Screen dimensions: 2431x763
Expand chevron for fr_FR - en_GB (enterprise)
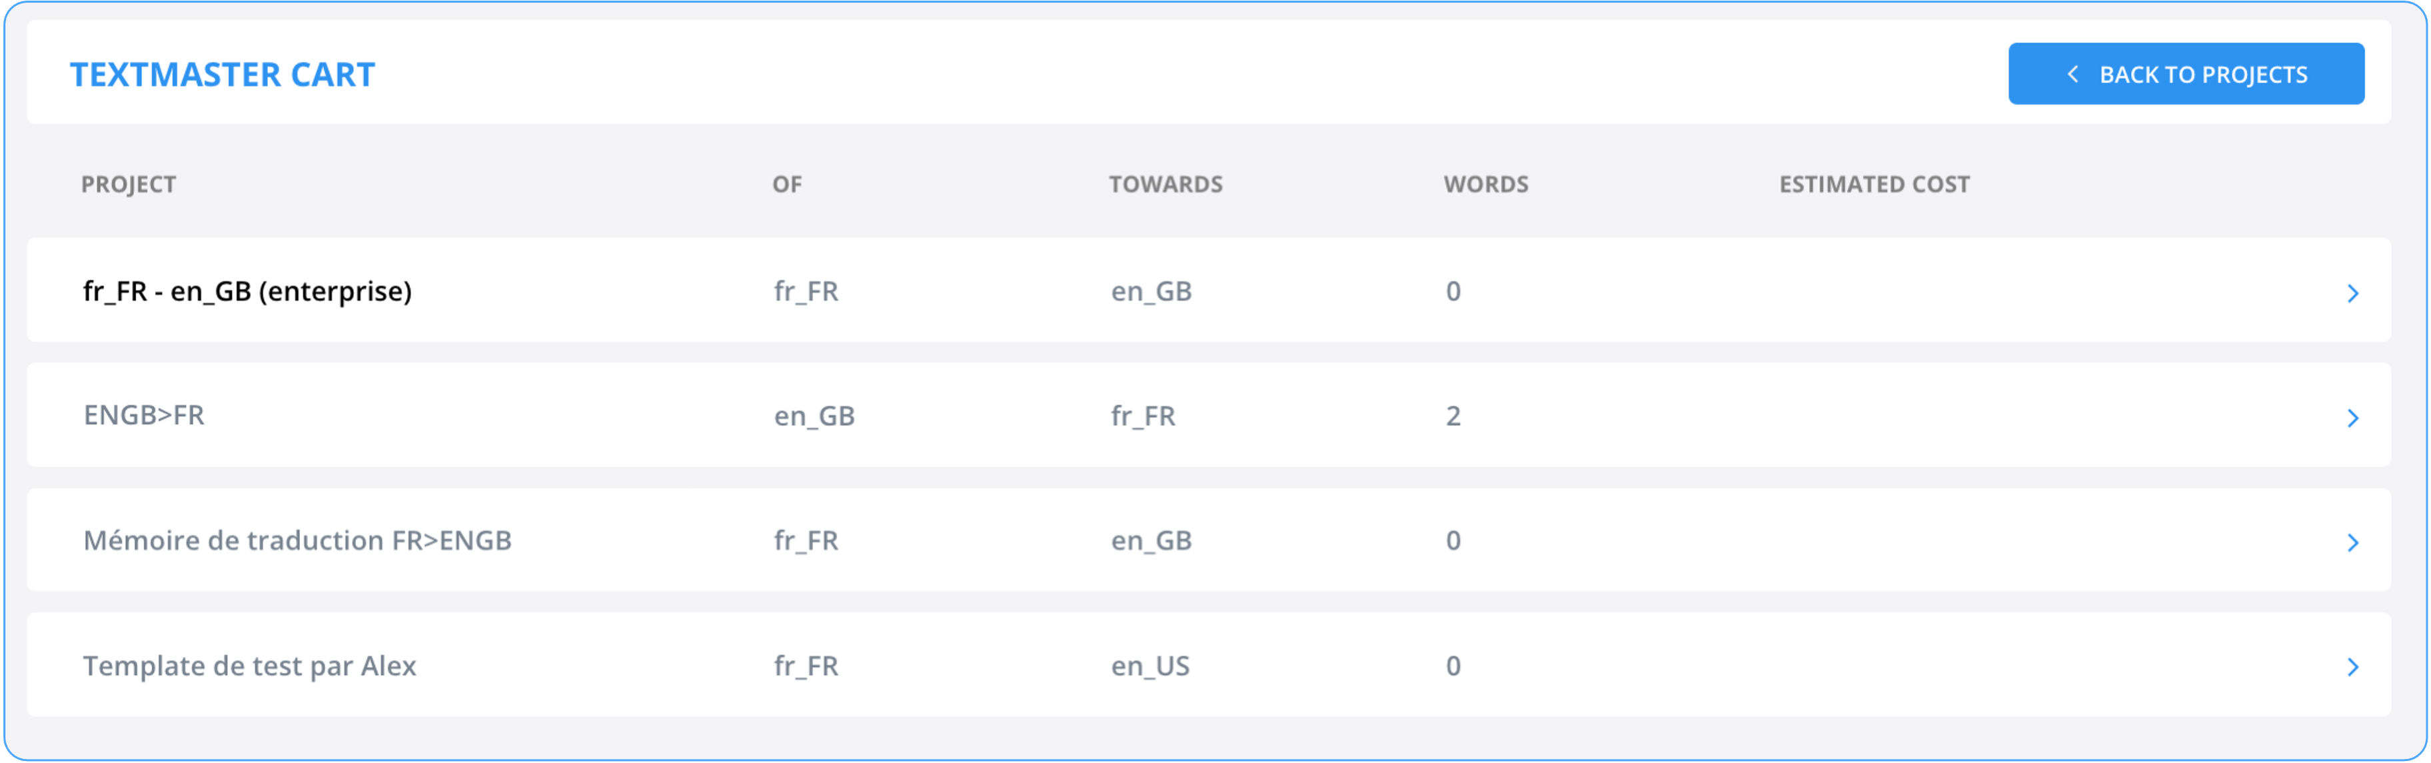click(x=2352, y=293)
